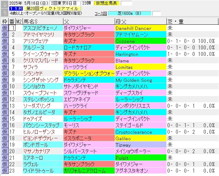The image size is (219, 176).
Task: Click the 母父 column header
Action: click(x=141, y=22)
